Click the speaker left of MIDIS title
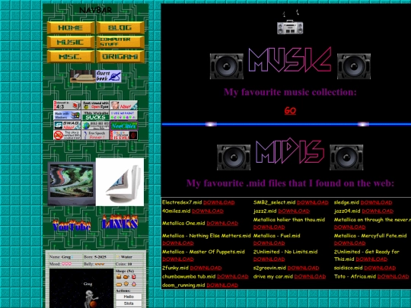Image resolution: width=411 pixels, height=308 pixels. tap(234, 157)
